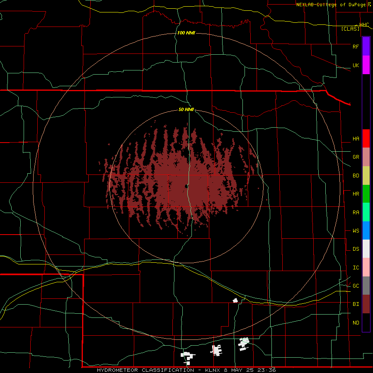This screenshot has height=373, width=373.
Task: Select the RA legend label
Action: click(x=356, y=213)
